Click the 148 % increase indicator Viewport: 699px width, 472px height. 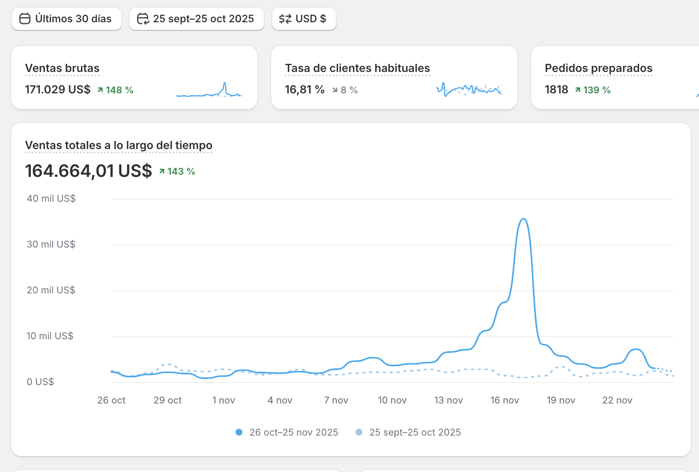click(x=115, y=90)
